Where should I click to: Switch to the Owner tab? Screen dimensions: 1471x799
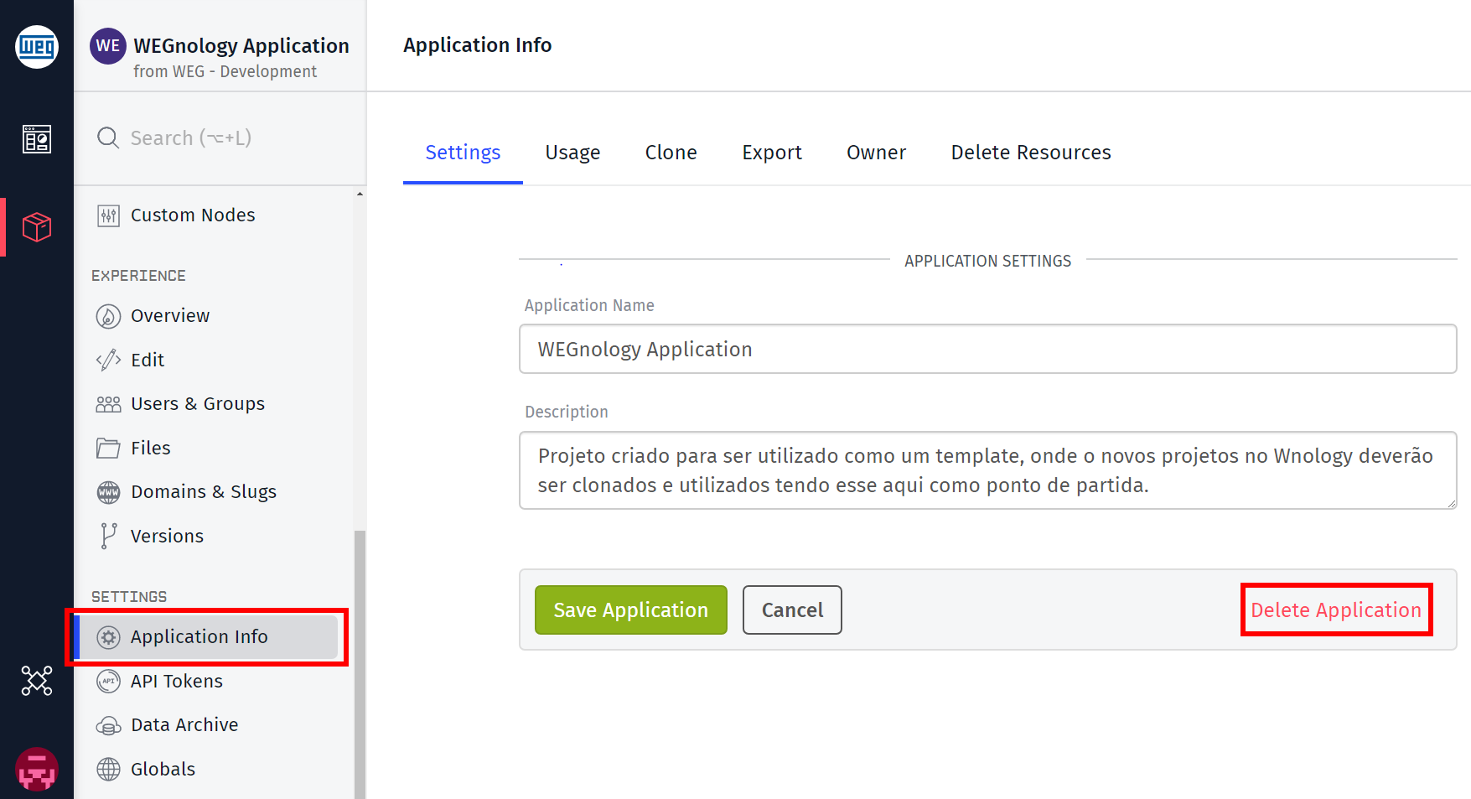coord(876,153)
